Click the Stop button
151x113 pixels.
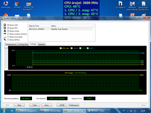tap(19, 105)
